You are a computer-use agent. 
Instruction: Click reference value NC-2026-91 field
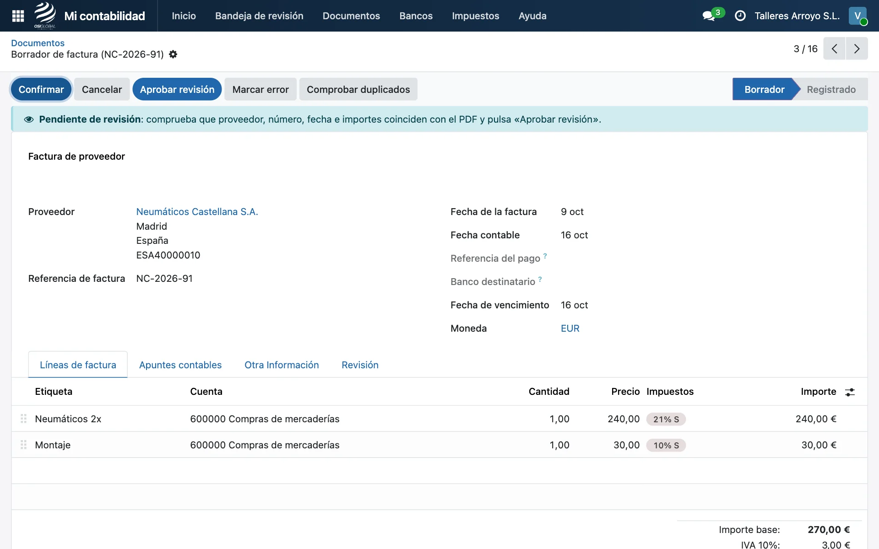(164, 278)
